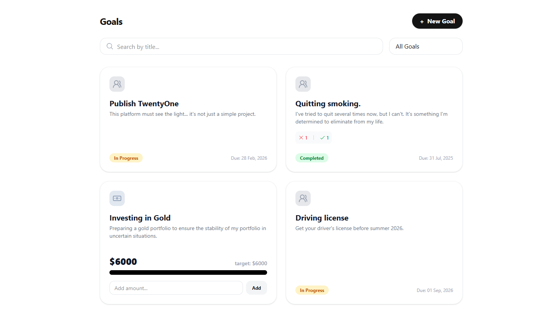Viewport: 556px width, 313px height.
Task: Click the search magnifier icon
Action: pyautogui.click(x=110, y=46)
